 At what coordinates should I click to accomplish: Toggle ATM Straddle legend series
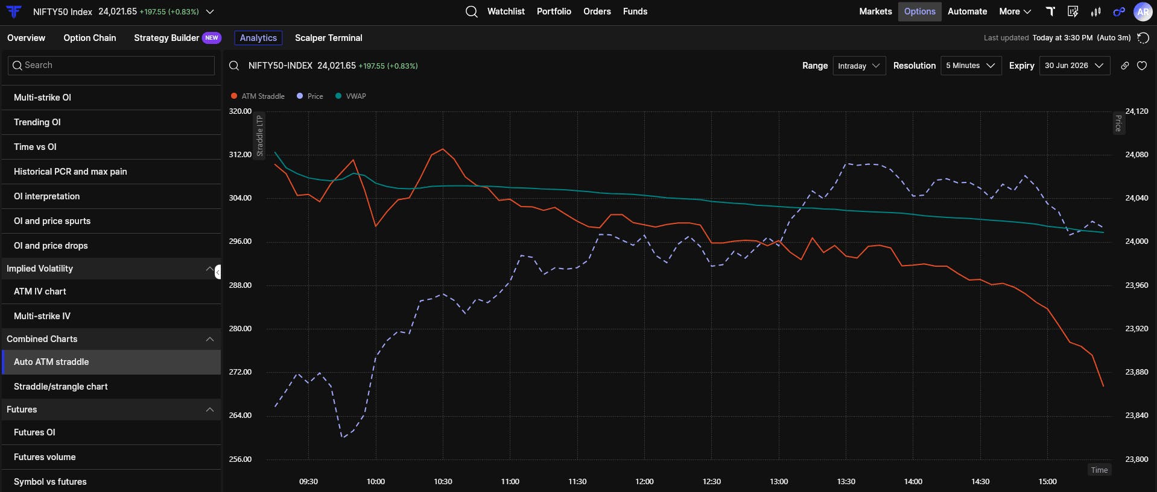(x=258, y=96)
